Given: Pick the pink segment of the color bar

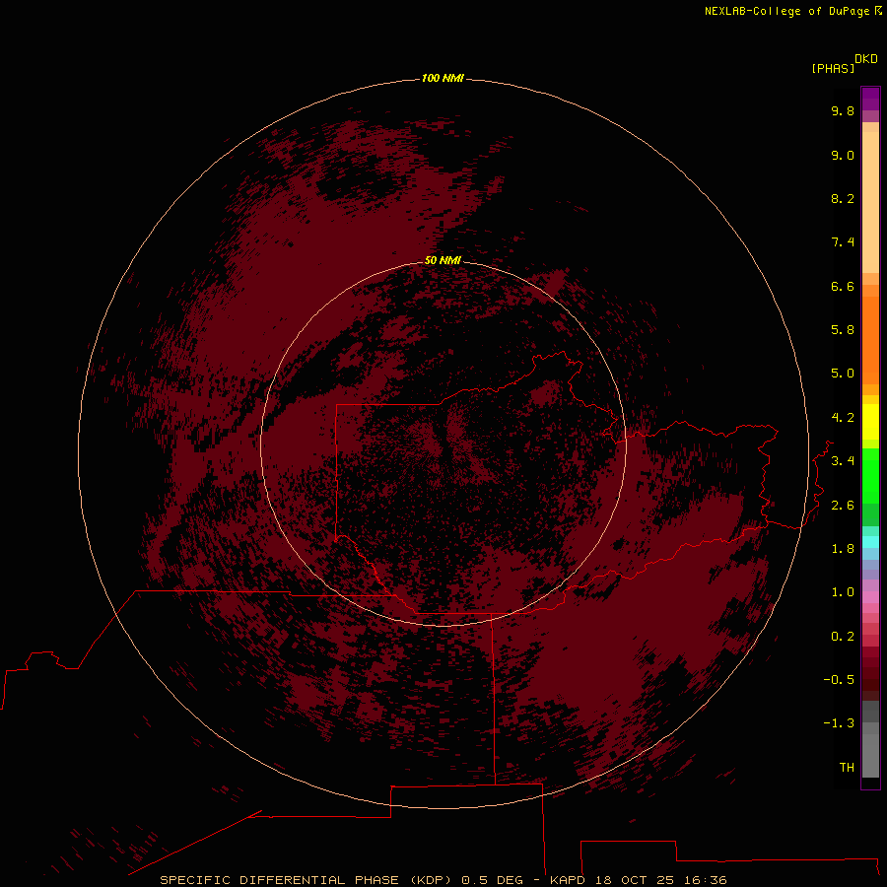Looking at the screenshot, I should (870, 597).
